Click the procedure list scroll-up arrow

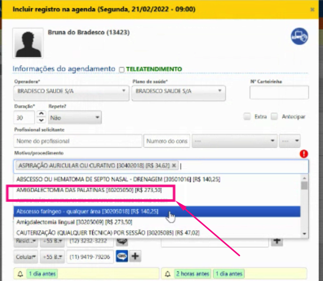tap(304, 178)
